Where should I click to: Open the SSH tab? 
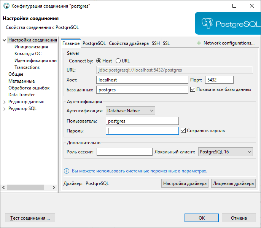(156, 43)
